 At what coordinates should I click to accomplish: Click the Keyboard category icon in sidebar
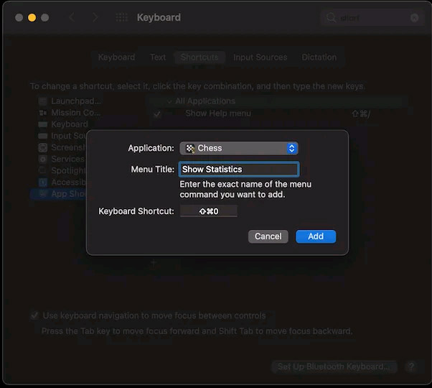click(x=43, y=124)
